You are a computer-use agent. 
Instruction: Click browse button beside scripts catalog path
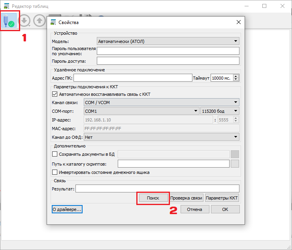click(x=235, y=164)
